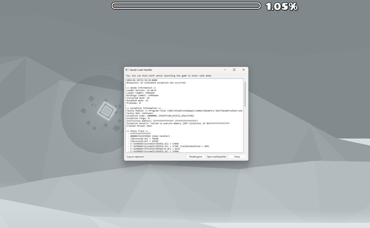Click the 'Exception Flags: 0' line

point(138,118)
